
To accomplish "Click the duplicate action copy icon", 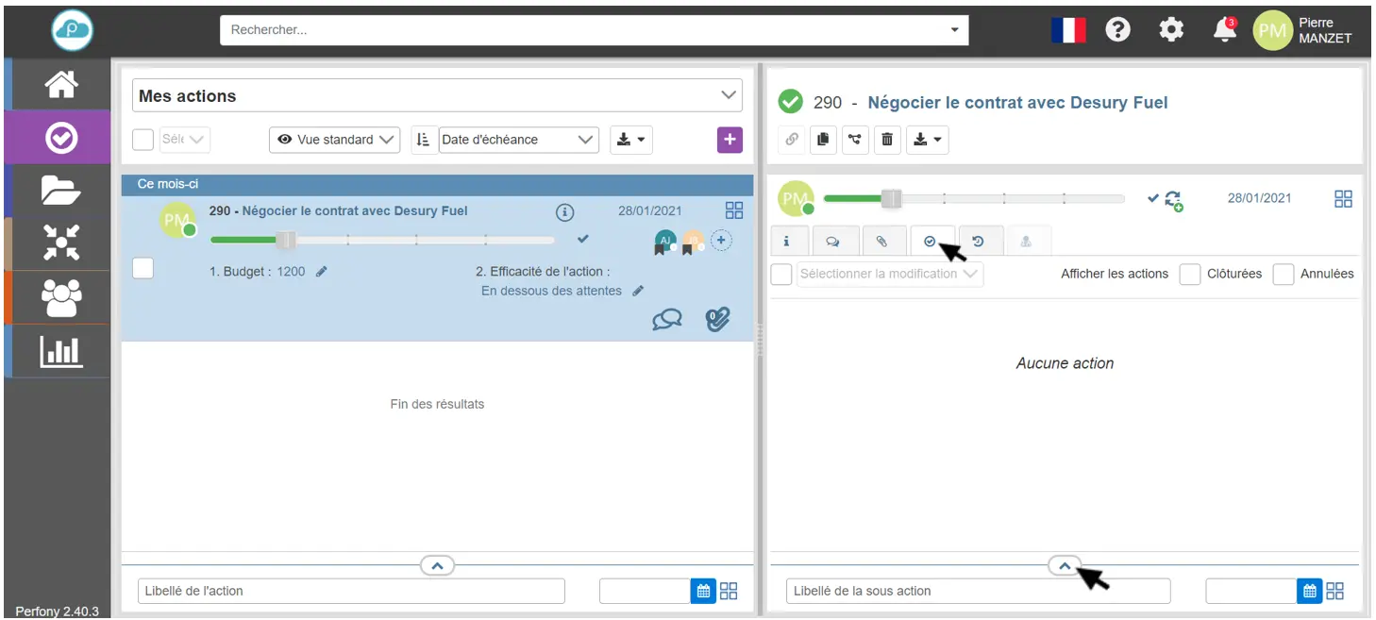I will (823, 140).
